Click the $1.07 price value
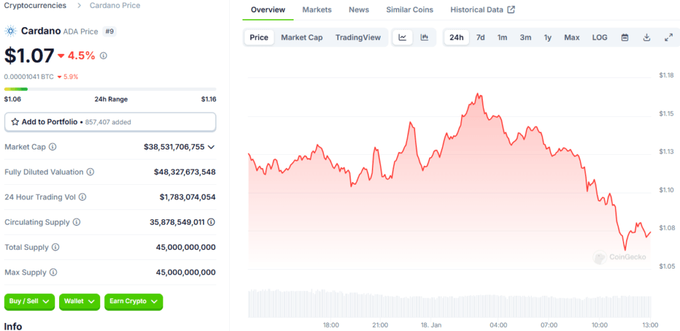680x331 pixels. [x=29, y=56]
